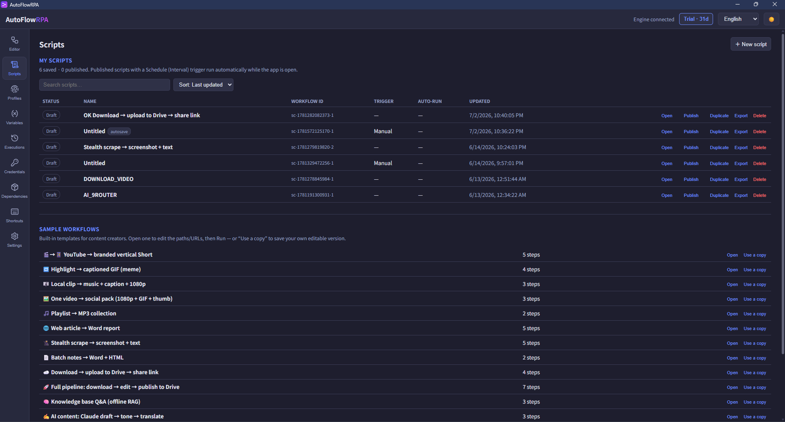Viewport: 785px width, 422px height.
Task: Click the TRIGGER column header
Action: click(x=384, y=101)
